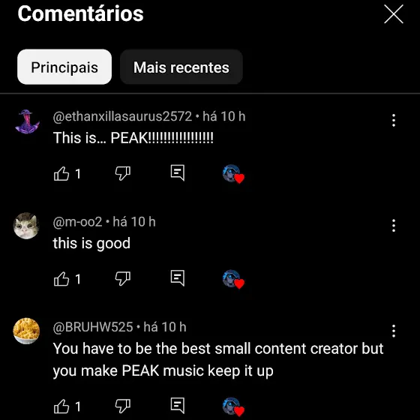
Task: Dislike the "This is... PEAK" comment
Action: coord(123,173)
